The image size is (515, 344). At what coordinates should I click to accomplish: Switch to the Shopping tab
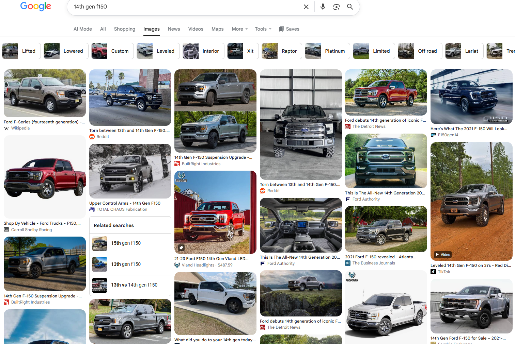[125, 29]
